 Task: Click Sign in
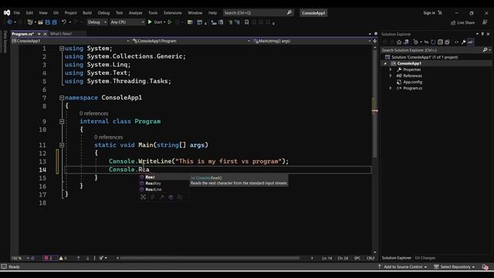coord(429,13)
